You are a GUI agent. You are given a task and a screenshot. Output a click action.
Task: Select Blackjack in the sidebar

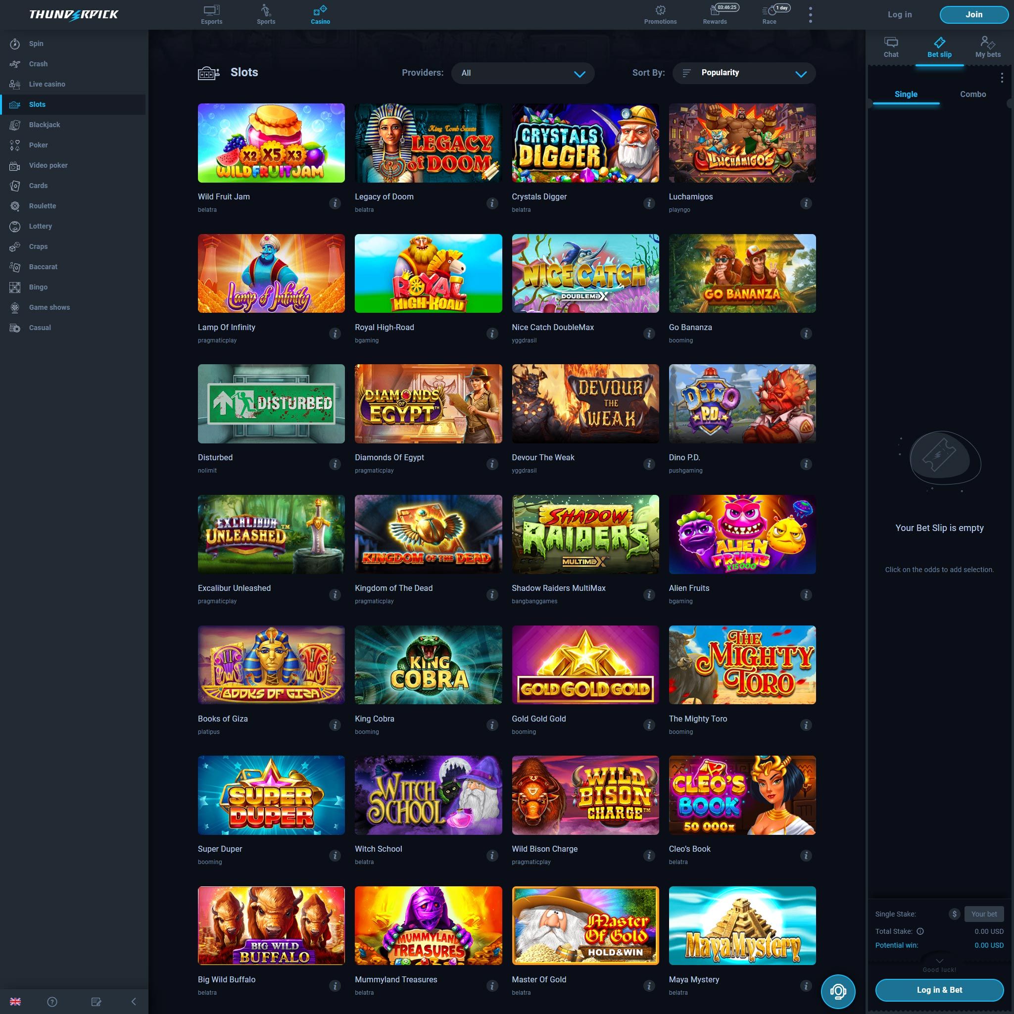pos(73,125)
